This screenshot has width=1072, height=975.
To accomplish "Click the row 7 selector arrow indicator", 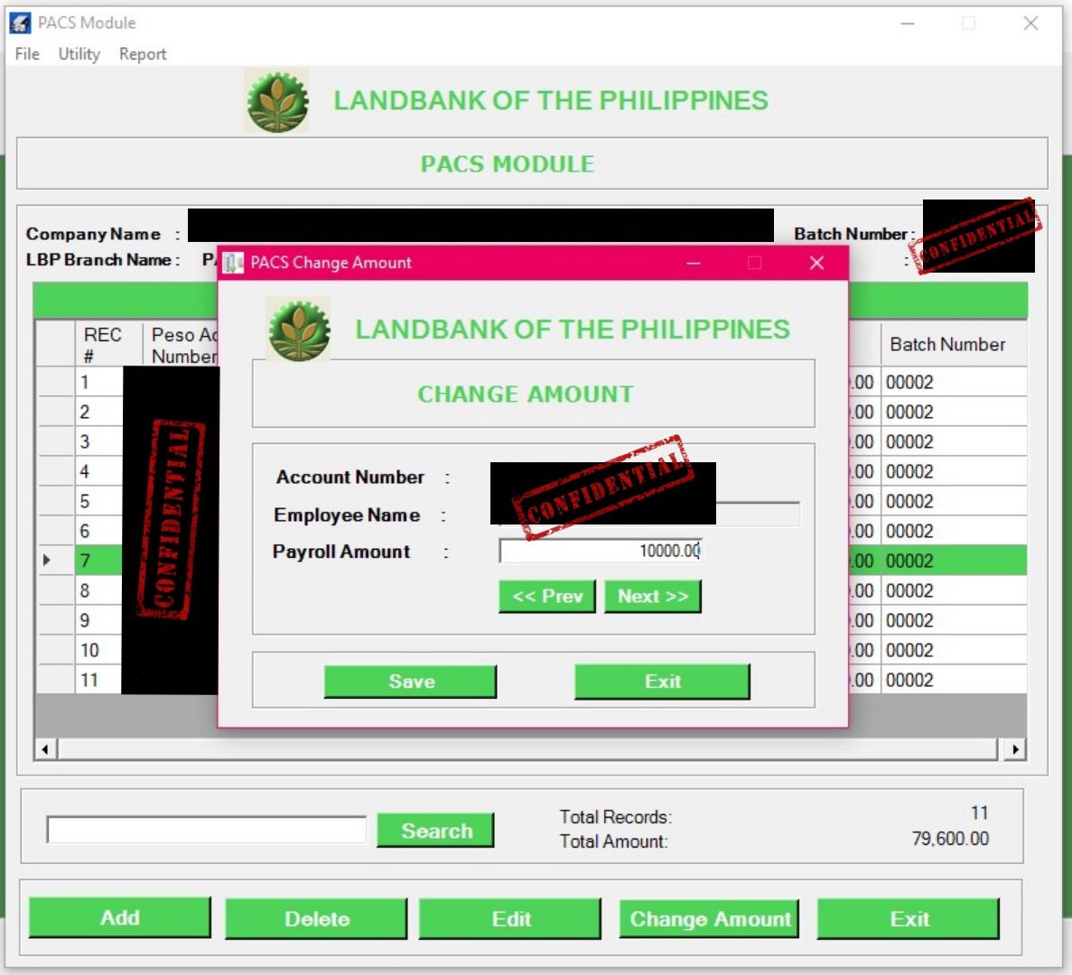I will click(x=47, y=561).
